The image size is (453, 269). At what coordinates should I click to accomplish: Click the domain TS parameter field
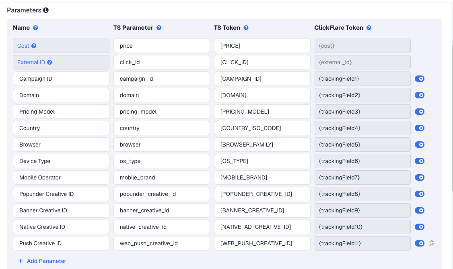tap(161, 95)
